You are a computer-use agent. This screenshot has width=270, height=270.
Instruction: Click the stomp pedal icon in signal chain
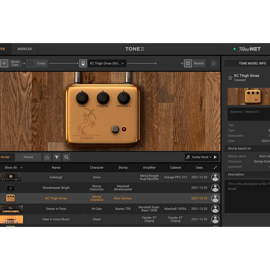point(83,63)
